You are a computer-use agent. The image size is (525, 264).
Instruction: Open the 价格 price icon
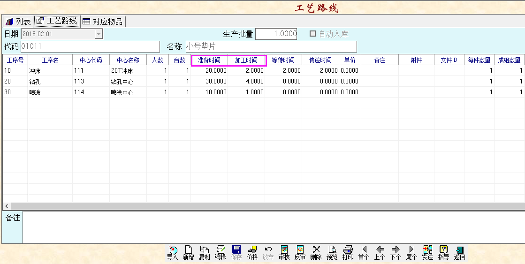[252, 253]
